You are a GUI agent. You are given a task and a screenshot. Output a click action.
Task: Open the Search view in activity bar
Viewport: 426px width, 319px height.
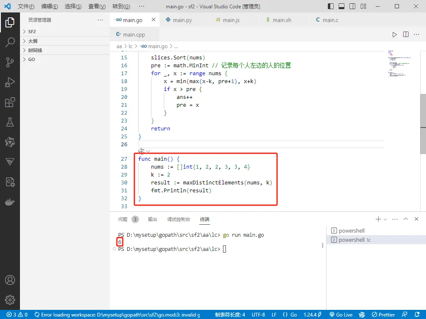(x=10, y=42)
